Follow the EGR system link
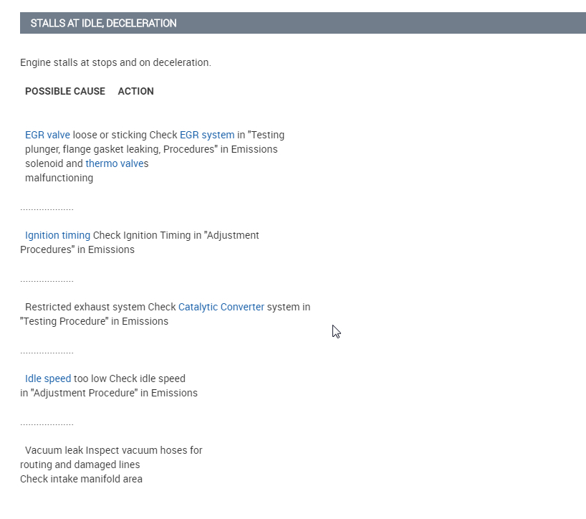This screenshot has height=519, width=586. tap(206, 135)
